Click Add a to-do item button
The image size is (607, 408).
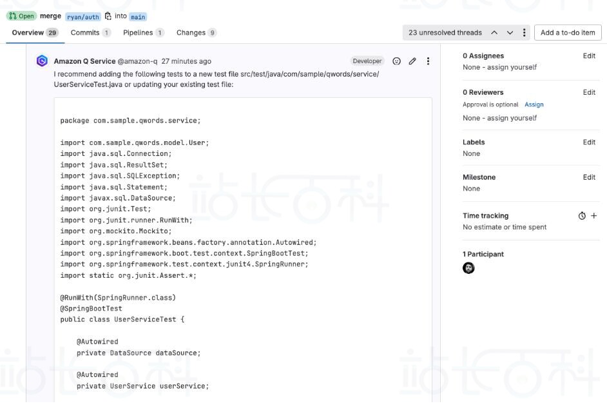[567, 33]
